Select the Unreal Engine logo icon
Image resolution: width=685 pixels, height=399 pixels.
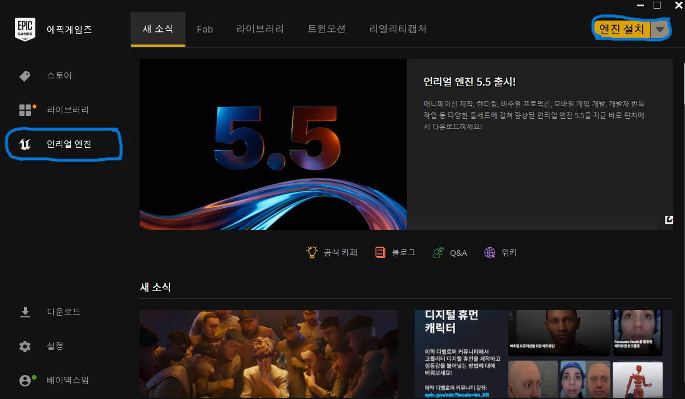point(25,144)
